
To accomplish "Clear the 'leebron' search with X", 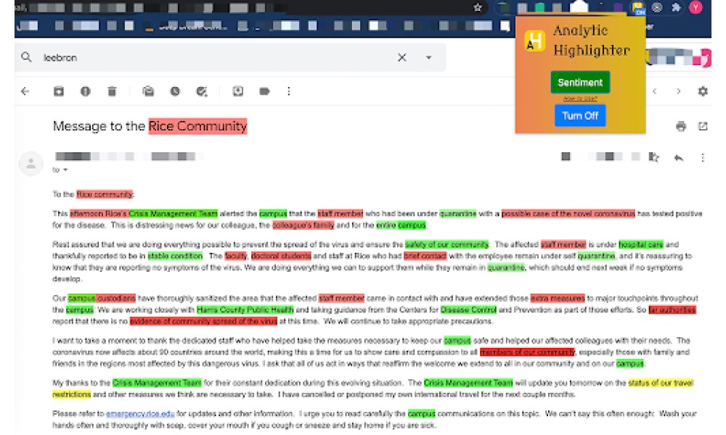I will coord(402,57).
